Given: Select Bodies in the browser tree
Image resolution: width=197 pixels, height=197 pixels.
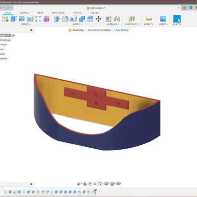Looking at the screenshot, I should [2, 54].
